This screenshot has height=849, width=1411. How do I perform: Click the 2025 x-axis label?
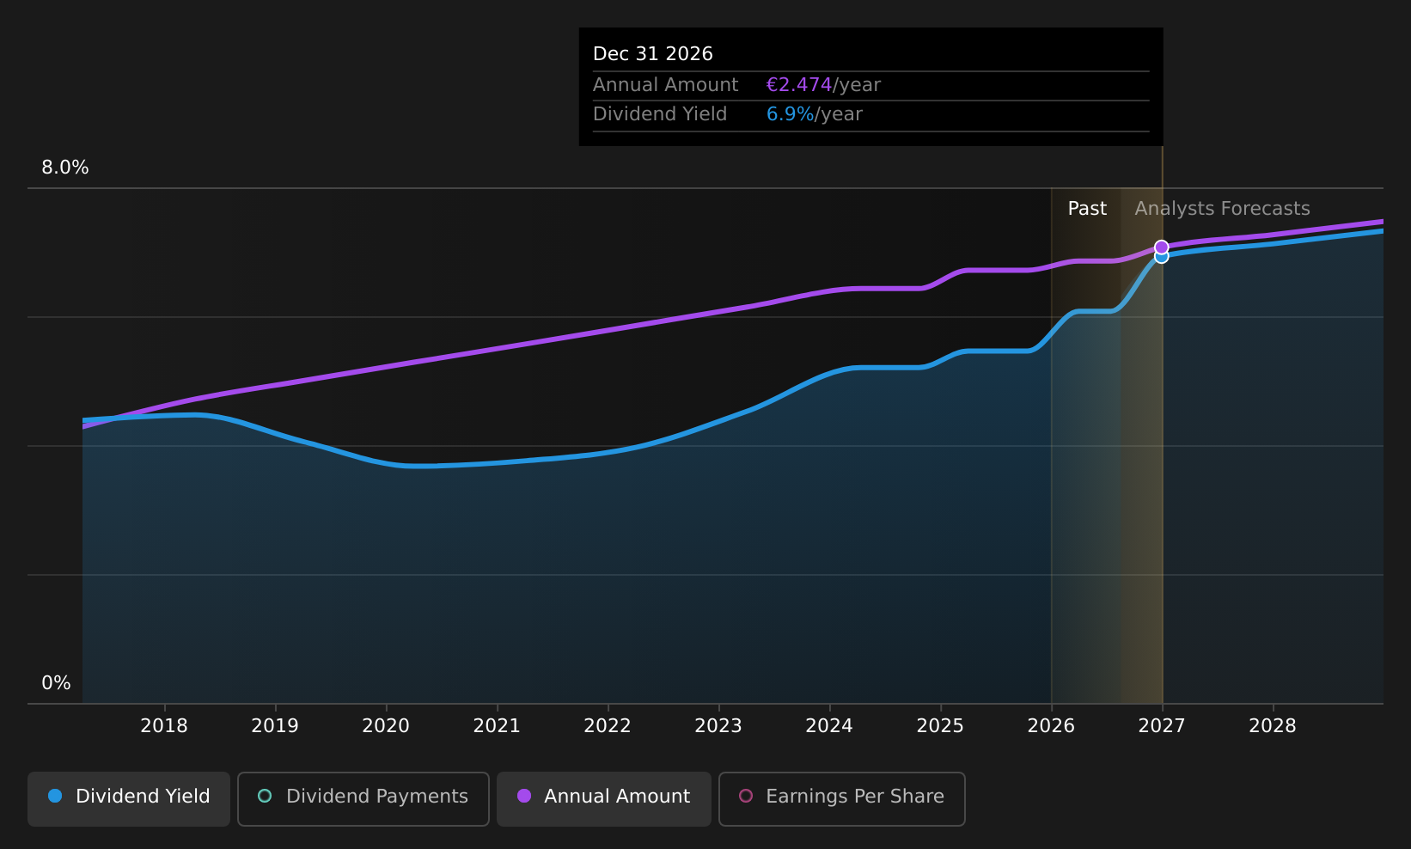point(940,726)
